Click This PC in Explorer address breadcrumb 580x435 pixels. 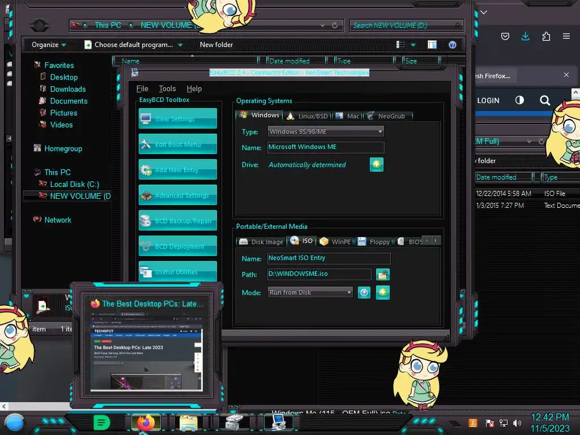click(x=108, y=25)
